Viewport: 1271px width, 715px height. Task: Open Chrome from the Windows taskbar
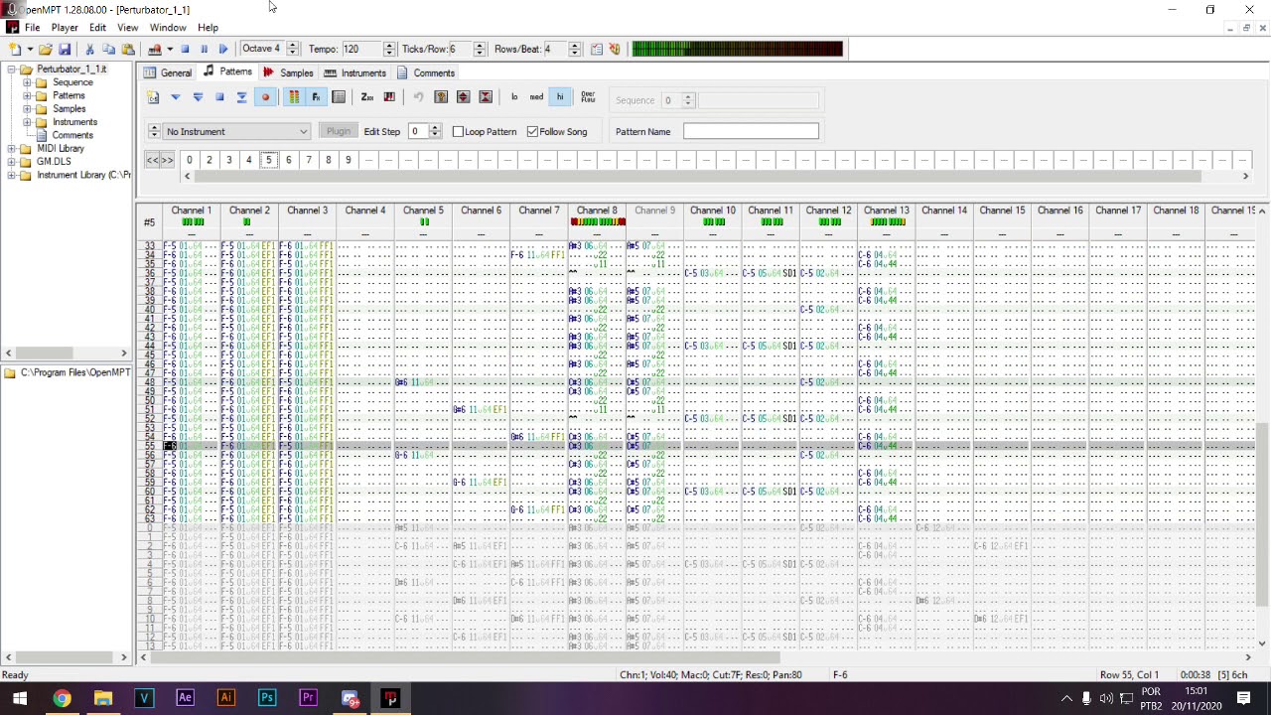click(62, 698)
